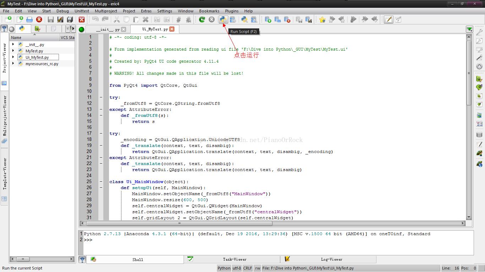485x272 pixels.
Task: Collapse setupUi fold at line 26
Action: (101, 188)
